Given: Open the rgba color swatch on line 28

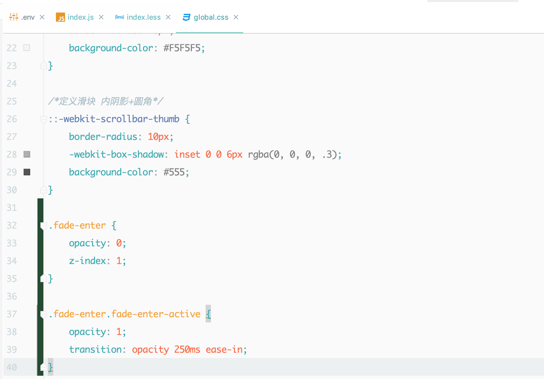Looking at the screenshot, I should (x=27, y=154).
